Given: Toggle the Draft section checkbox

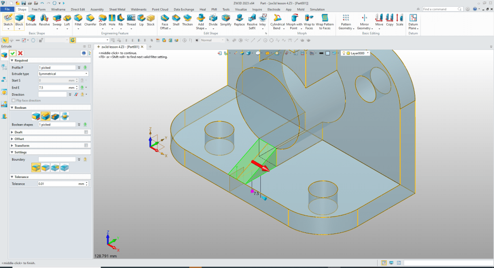Looking at the screenshot, I should pyautogui.click(x=86, y=132).
